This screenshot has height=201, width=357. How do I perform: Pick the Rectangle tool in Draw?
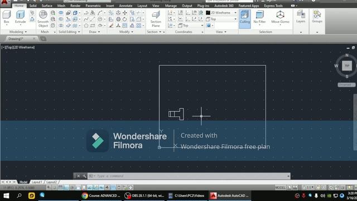(x=93, y=26)
